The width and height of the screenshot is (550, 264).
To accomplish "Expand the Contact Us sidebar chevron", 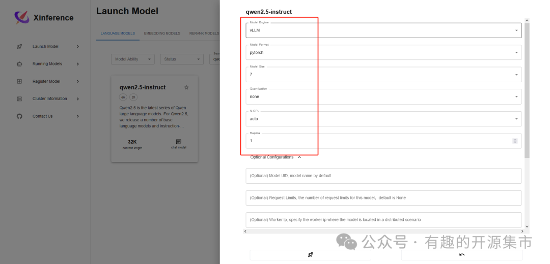I will 77,116.
